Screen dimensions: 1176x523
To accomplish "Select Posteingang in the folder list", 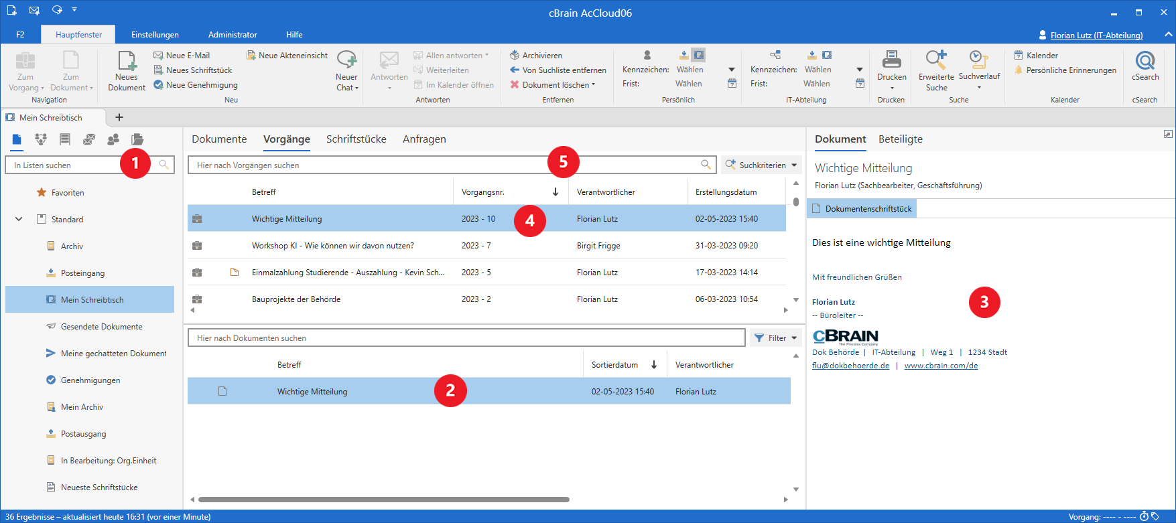I will click(82, 273).
